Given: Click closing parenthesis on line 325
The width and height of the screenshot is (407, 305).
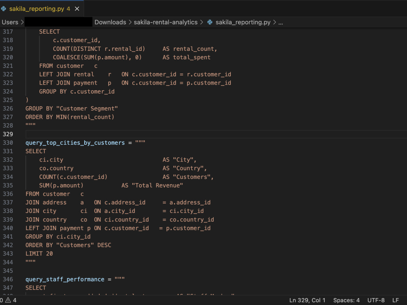Looking at the screenshot, I should click(x=27, y=100).
